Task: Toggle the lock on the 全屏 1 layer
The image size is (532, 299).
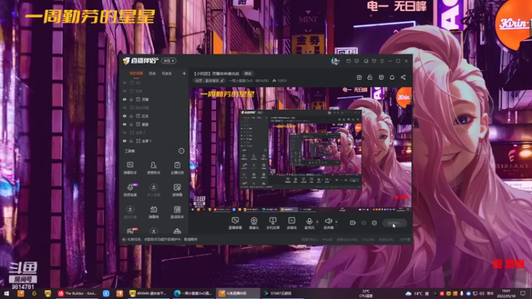Action: 131,141
